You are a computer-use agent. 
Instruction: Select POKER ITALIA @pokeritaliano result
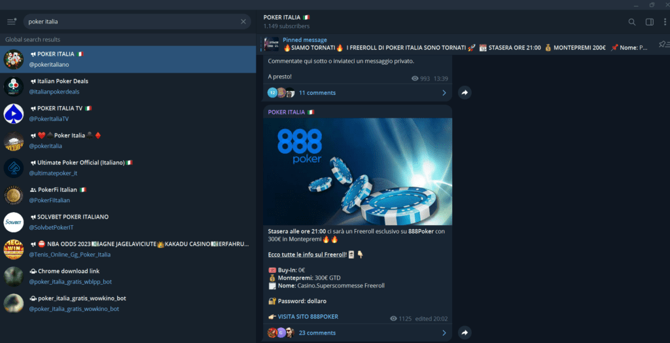[128, 60]
